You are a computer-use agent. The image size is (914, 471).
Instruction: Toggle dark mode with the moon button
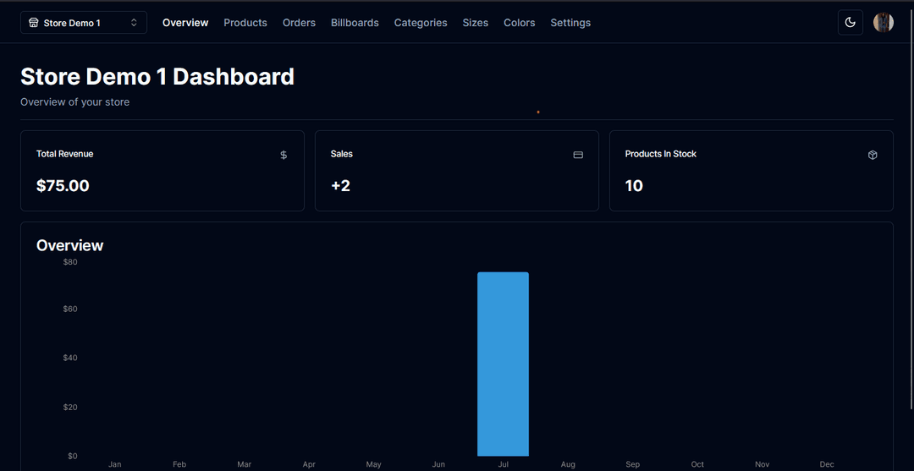pos(851,23)
